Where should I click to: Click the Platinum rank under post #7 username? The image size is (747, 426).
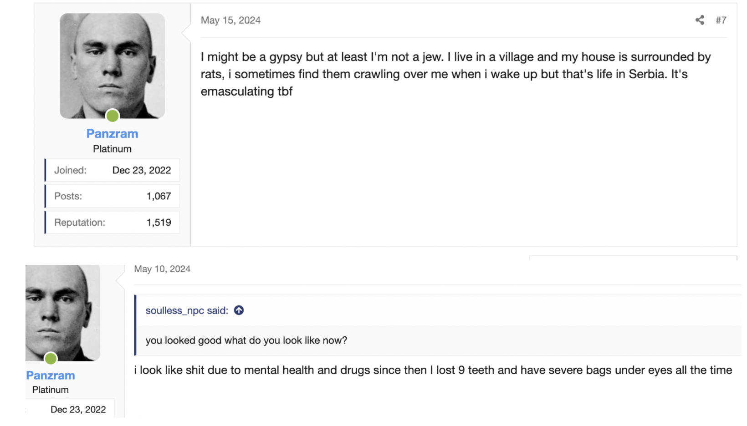(112, 149)
